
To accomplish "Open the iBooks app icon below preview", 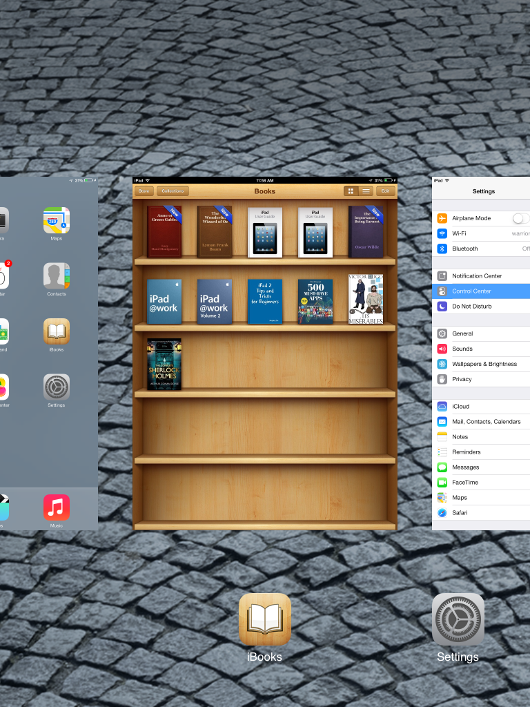I will (x=264, y=619).
